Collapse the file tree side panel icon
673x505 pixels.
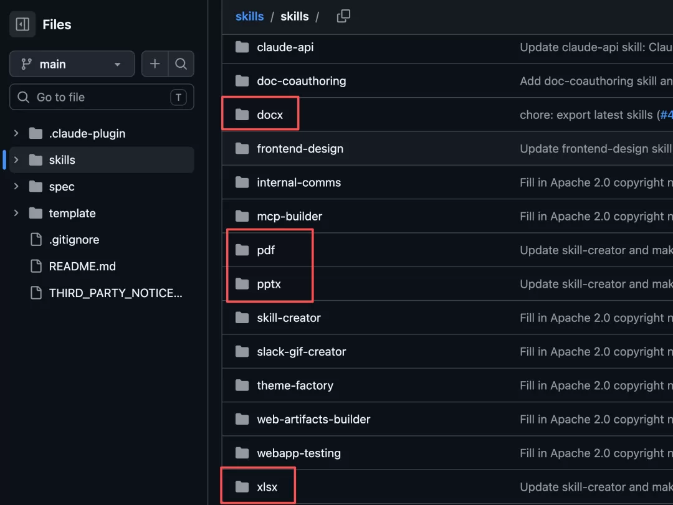pos(22,24)
